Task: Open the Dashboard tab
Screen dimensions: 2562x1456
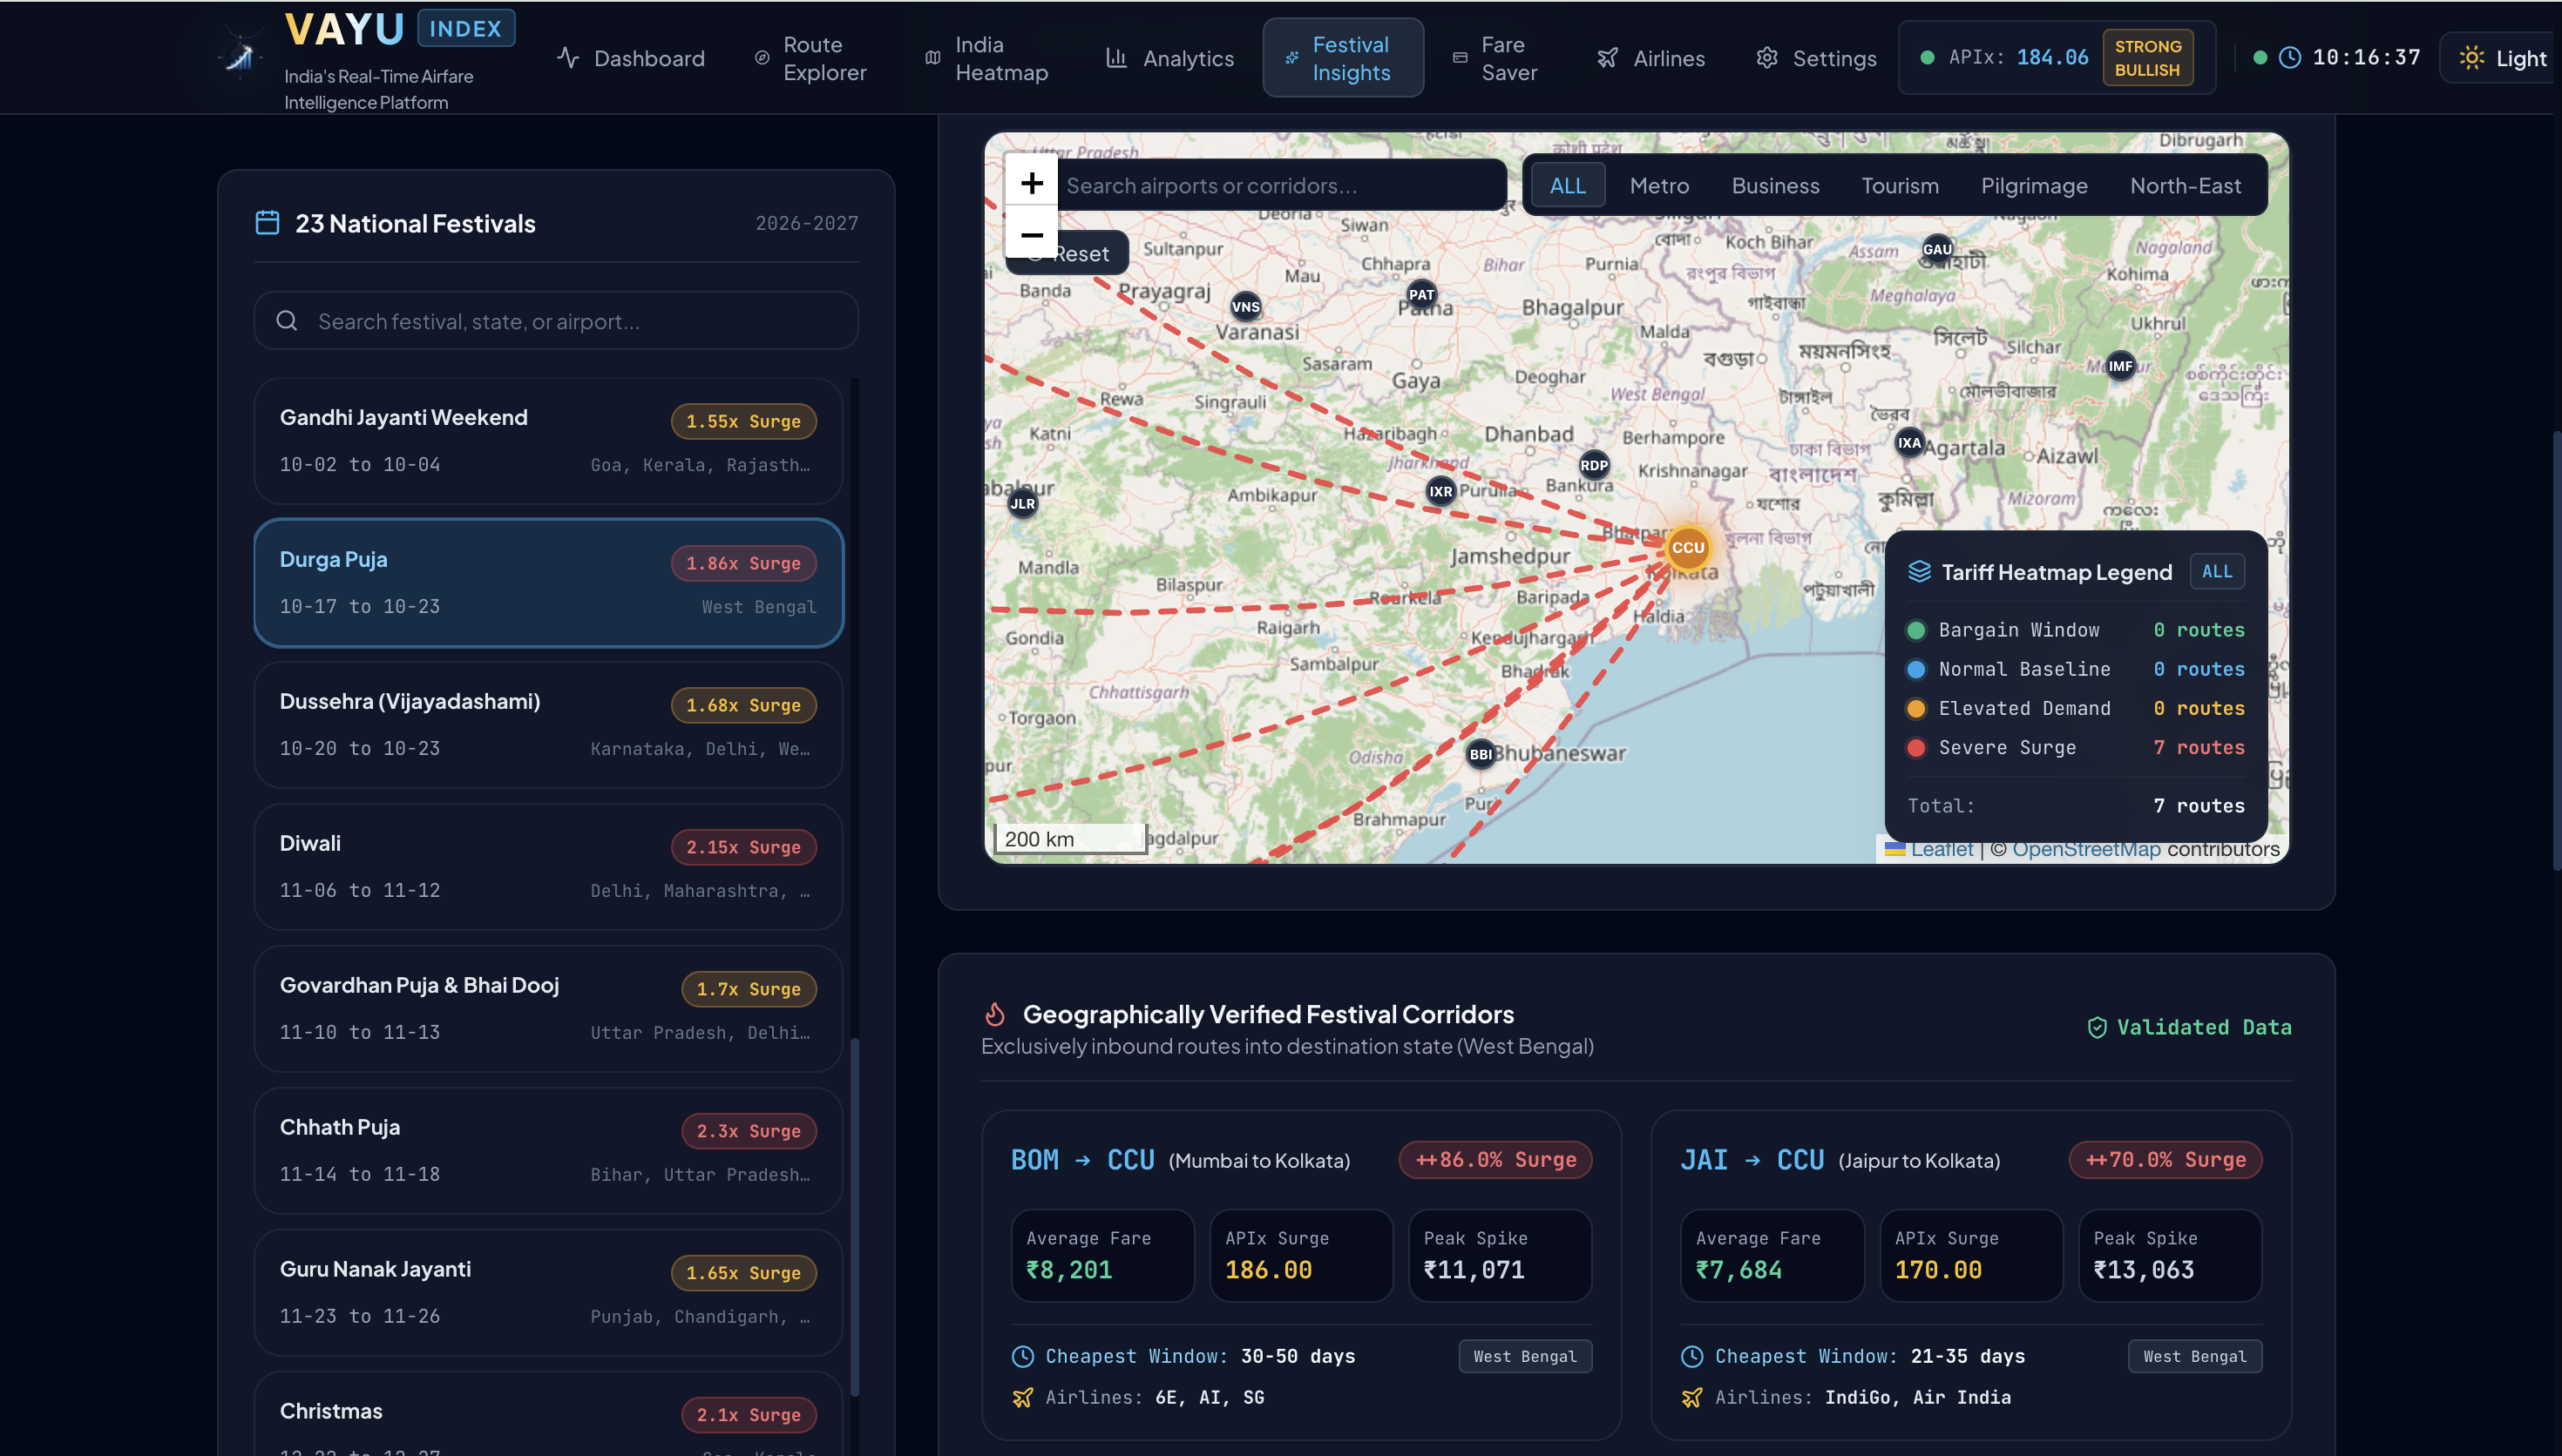Action: pyautogui.click(x=630, y=58)
